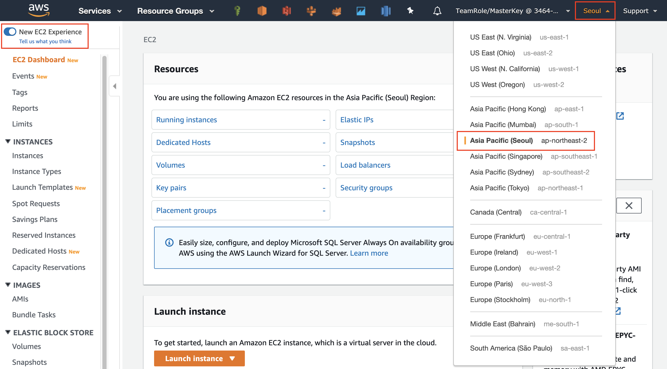
Task: Click the light-blue QuickSight shortcut icon
Action: [x=361, y=11]
